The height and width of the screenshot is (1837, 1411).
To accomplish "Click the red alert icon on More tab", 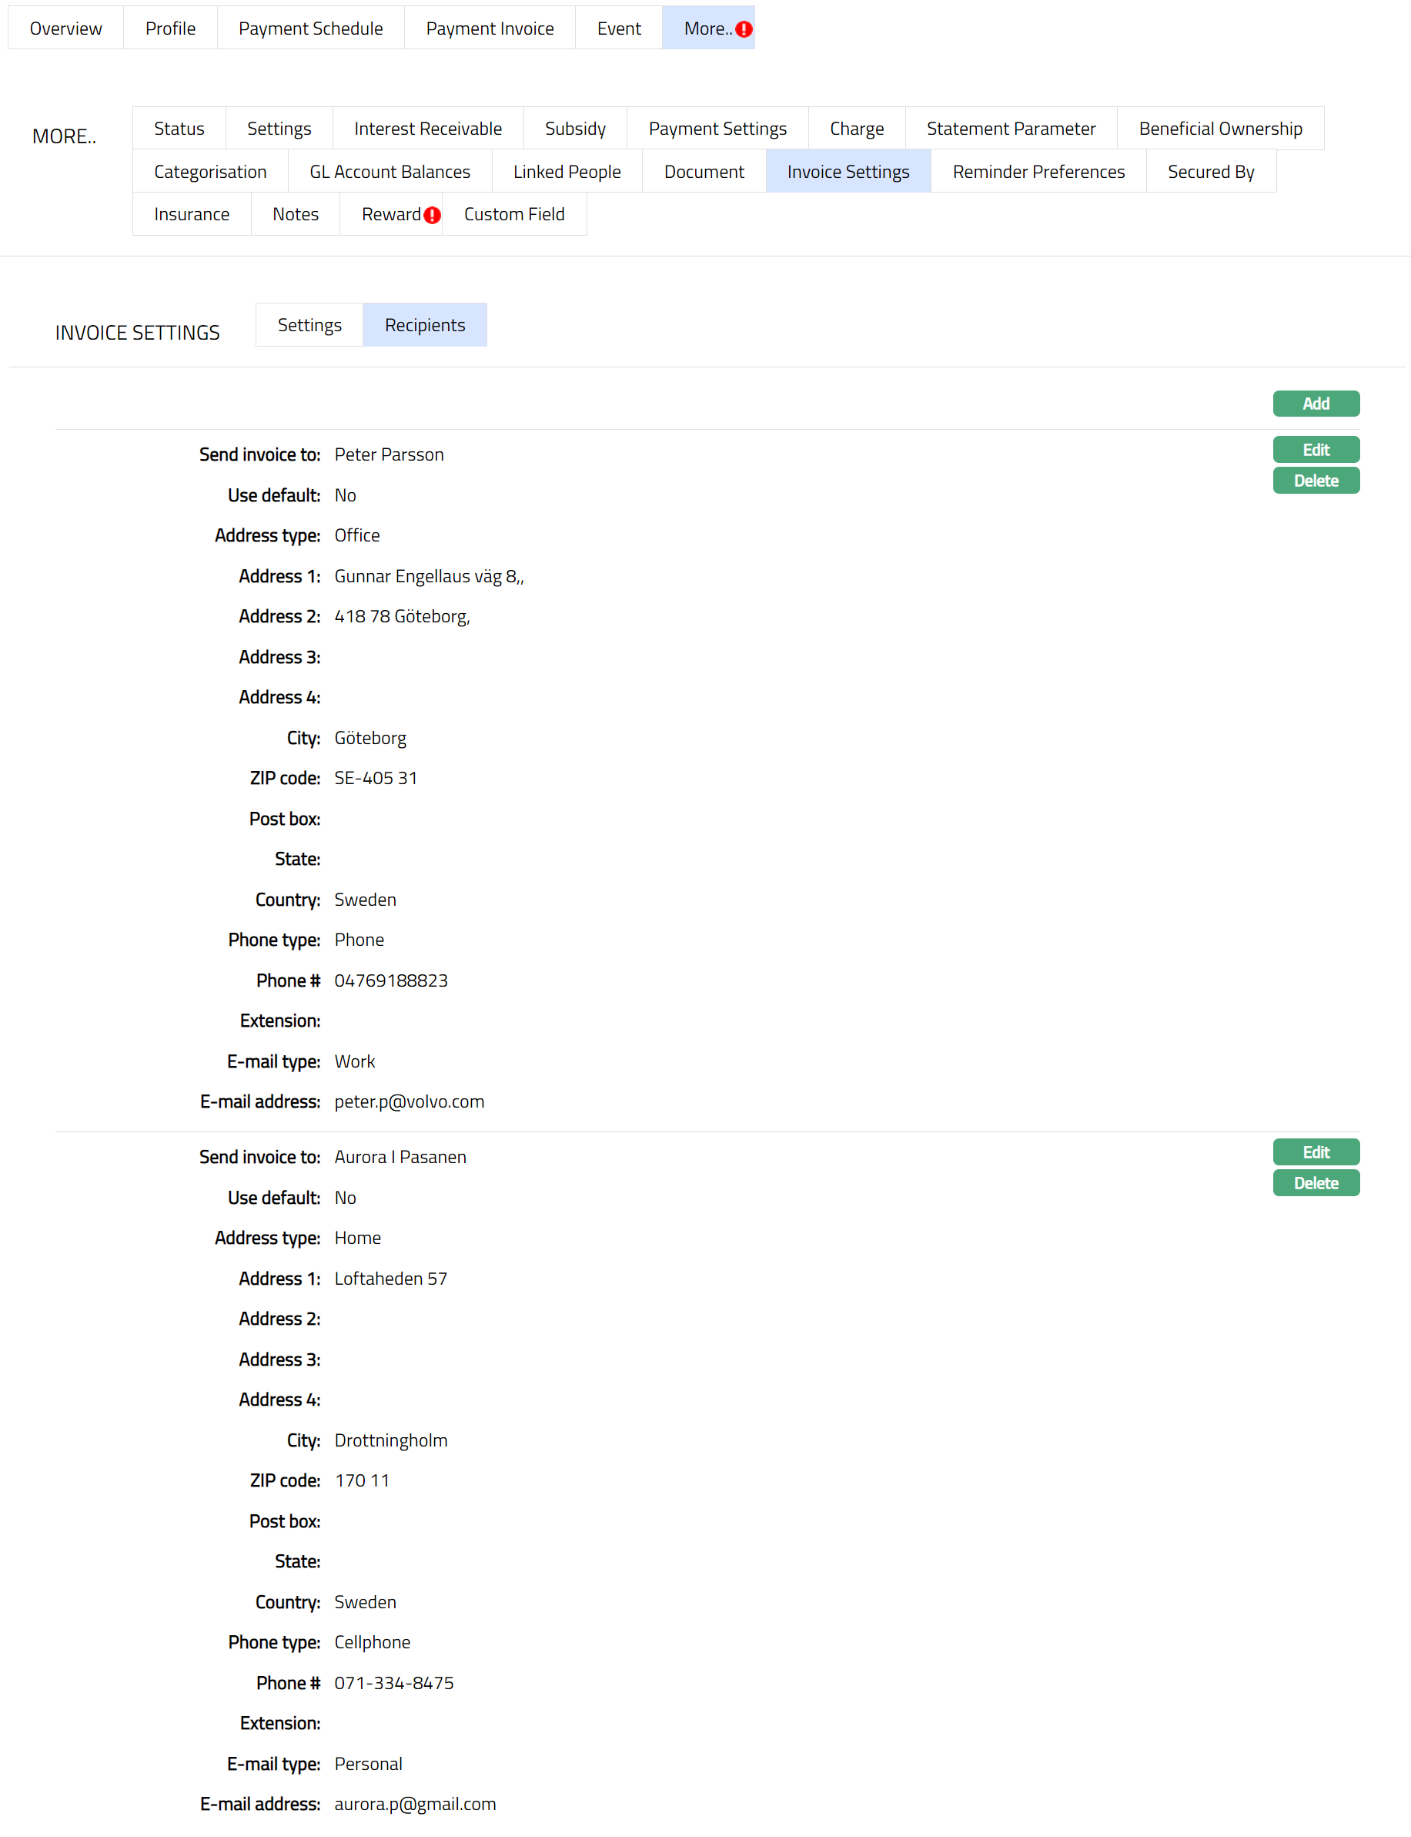I will tap(744, 29).
